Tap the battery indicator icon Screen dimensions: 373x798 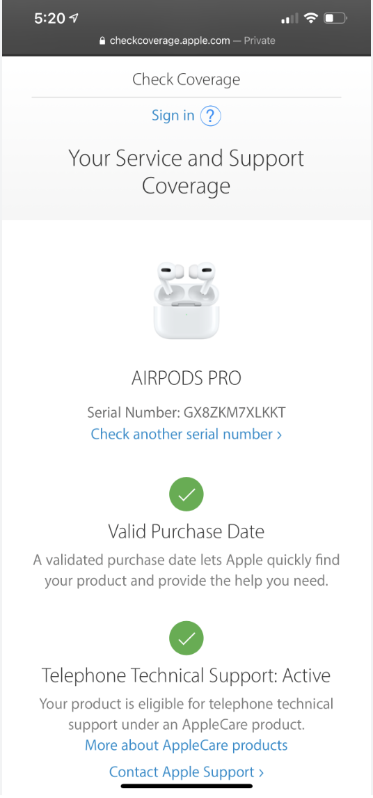(x=335, y=19)
